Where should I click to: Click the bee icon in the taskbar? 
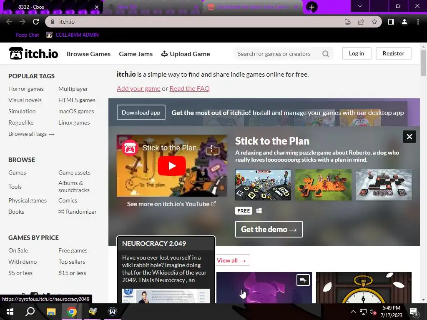(x=92, y=312)
